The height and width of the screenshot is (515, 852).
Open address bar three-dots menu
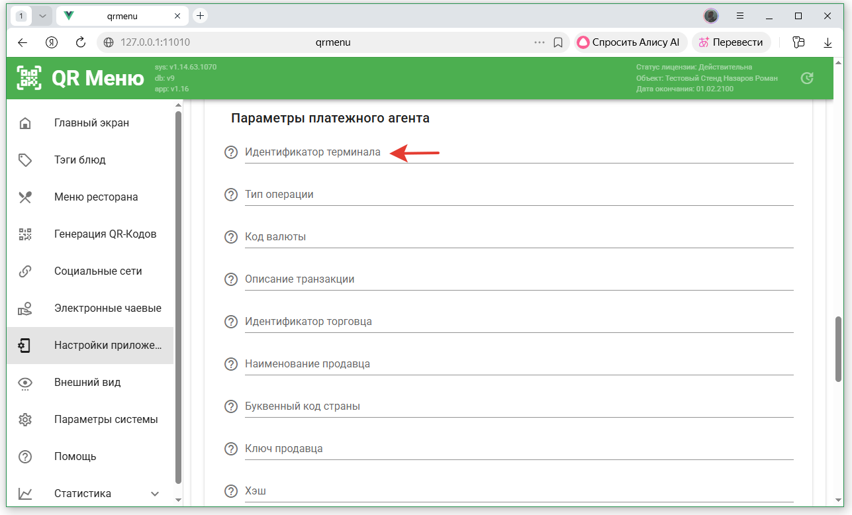540,42
